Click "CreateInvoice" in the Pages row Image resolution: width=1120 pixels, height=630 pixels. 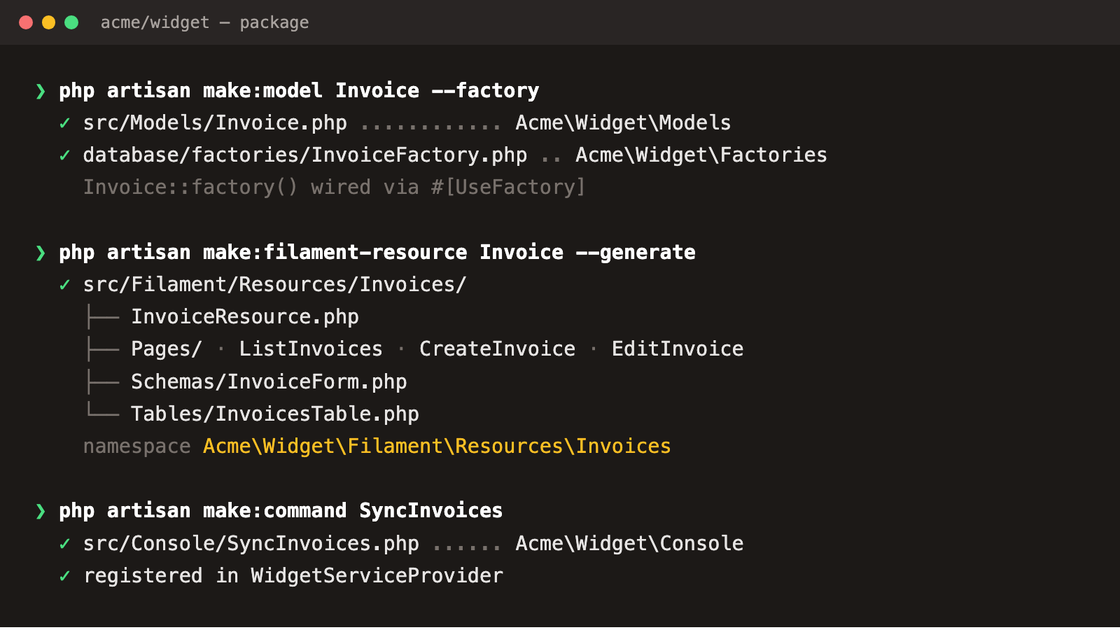click(497, 349)
